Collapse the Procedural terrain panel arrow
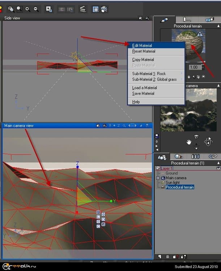221x271 pixels. click(218, 26)
